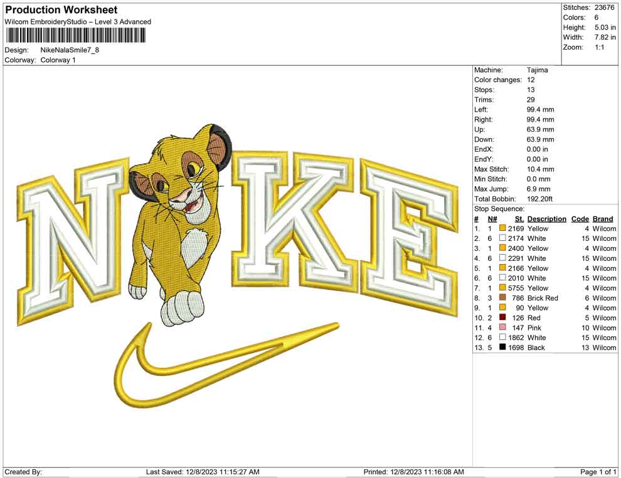The image size is (621, 478).
Task: Click stitch count 2291 in row 4
Action: coord(516,258)
